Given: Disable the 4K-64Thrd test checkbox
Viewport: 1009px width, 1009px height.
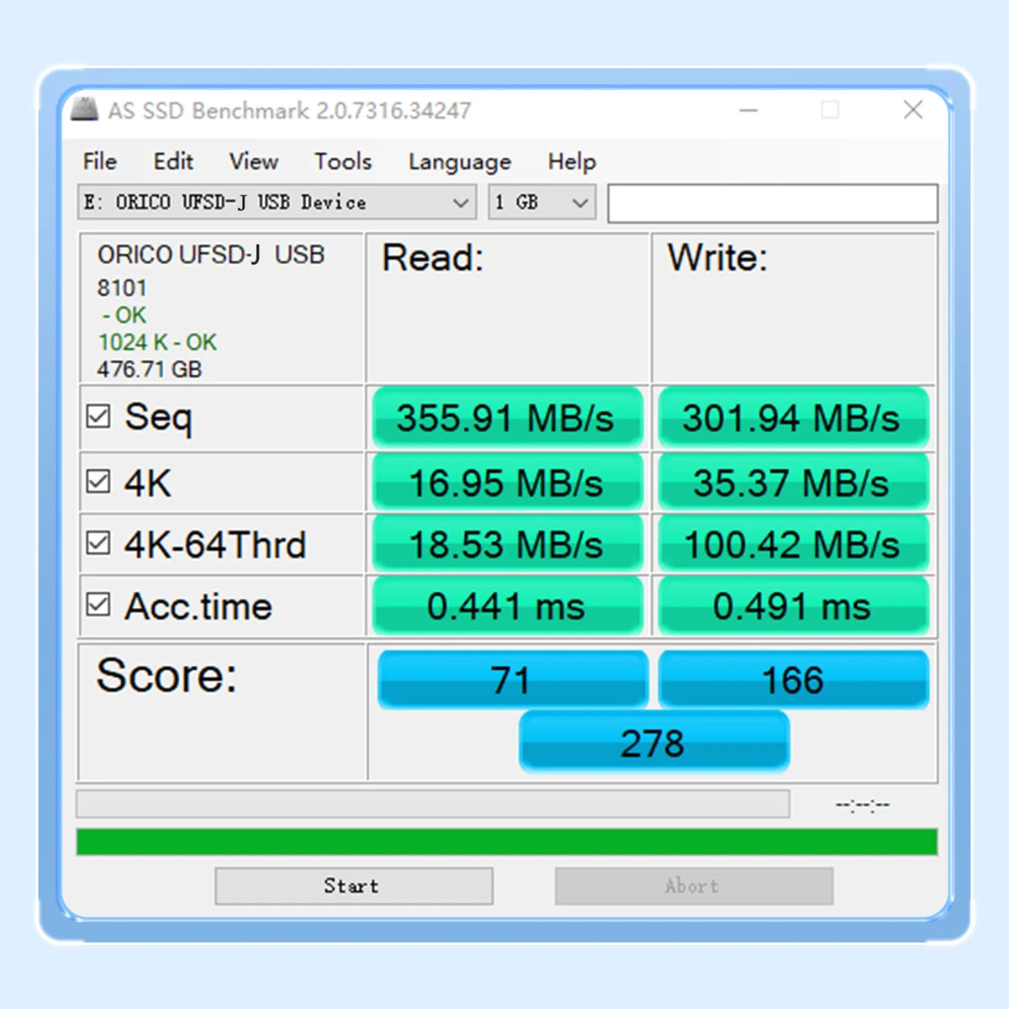Looking at the screenshot, I should [98, 543].
